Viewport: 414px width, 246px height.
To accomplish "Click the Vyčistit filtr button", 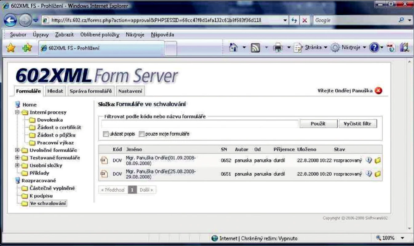I will pos(358,124).
